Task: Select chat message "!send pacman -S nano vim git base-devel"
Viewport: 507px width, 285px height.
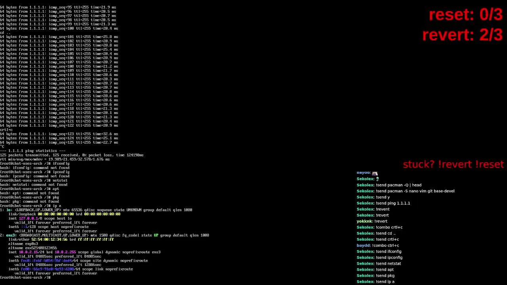Action: [415, 191]
